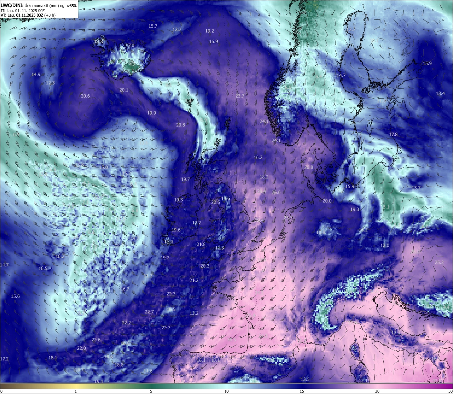Click the 13.5 value near the bottom edge
The height and width of the screenshot is (394, 453).
305,379
